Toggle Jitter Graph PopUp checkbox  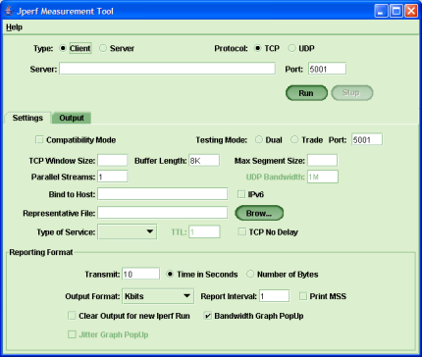point(72,334)
